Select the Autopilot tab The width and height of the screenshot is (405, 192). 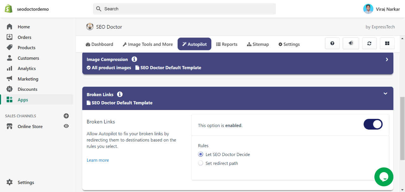click(195, 44)
